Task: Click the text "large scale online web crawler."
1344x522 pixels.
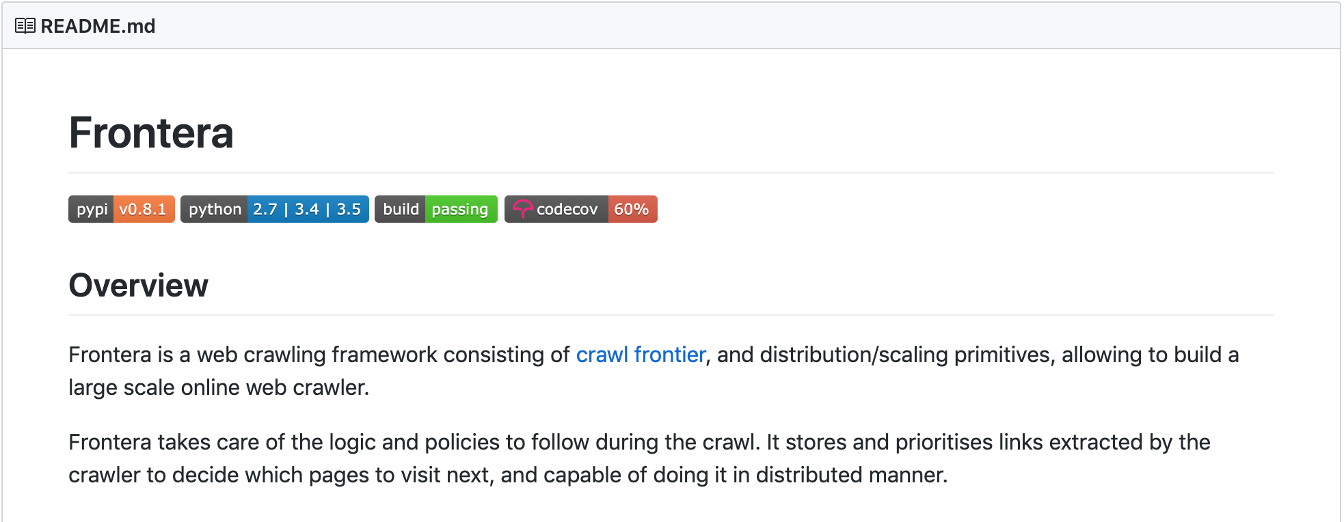Action: [219, 387]
